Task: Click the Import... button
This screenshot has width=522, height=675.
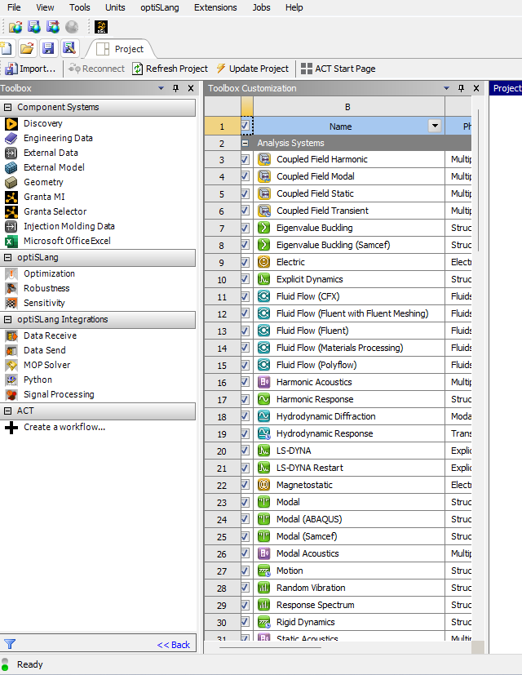Action: (x=31, y=69)
